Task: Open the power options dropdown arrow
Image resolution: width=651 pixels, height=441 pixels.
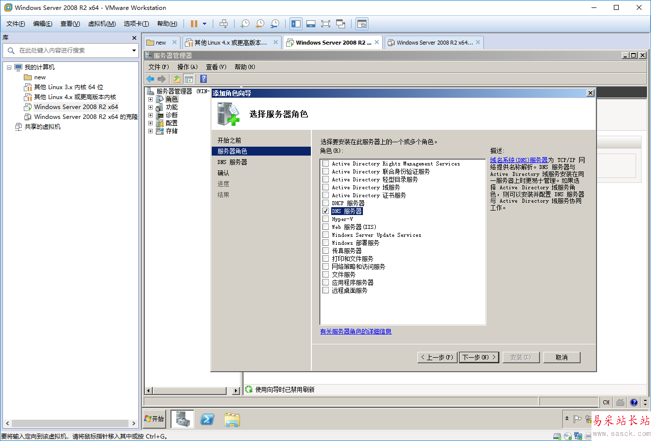Action: (204, 24)
